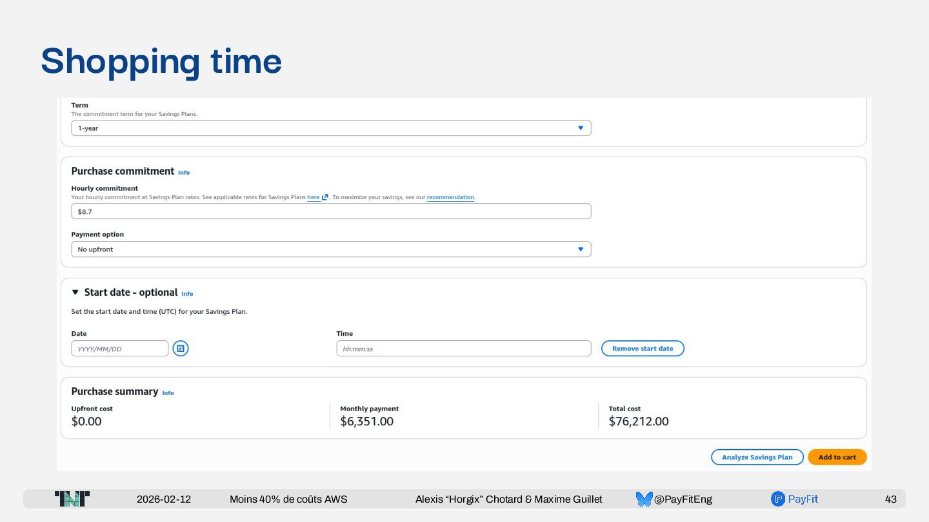
Task: Open the Payment option dropdown
Action: [331, 249]
